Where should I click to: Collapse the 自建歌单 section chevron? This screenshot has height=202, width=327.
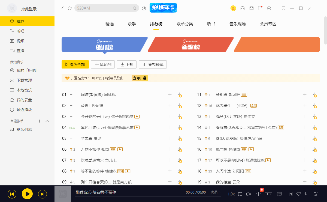click(47, 121)
